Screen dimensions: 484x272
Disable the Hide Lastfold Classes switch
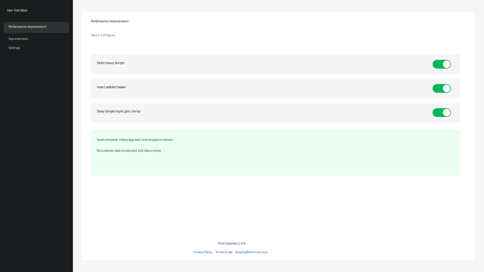click(442, 88)
